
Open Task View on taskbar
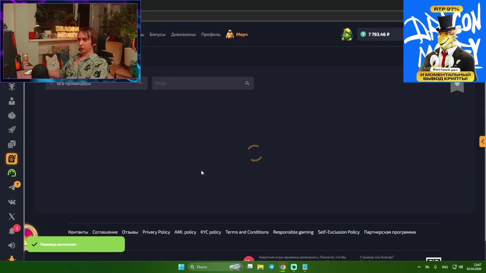tap(250, 267)
